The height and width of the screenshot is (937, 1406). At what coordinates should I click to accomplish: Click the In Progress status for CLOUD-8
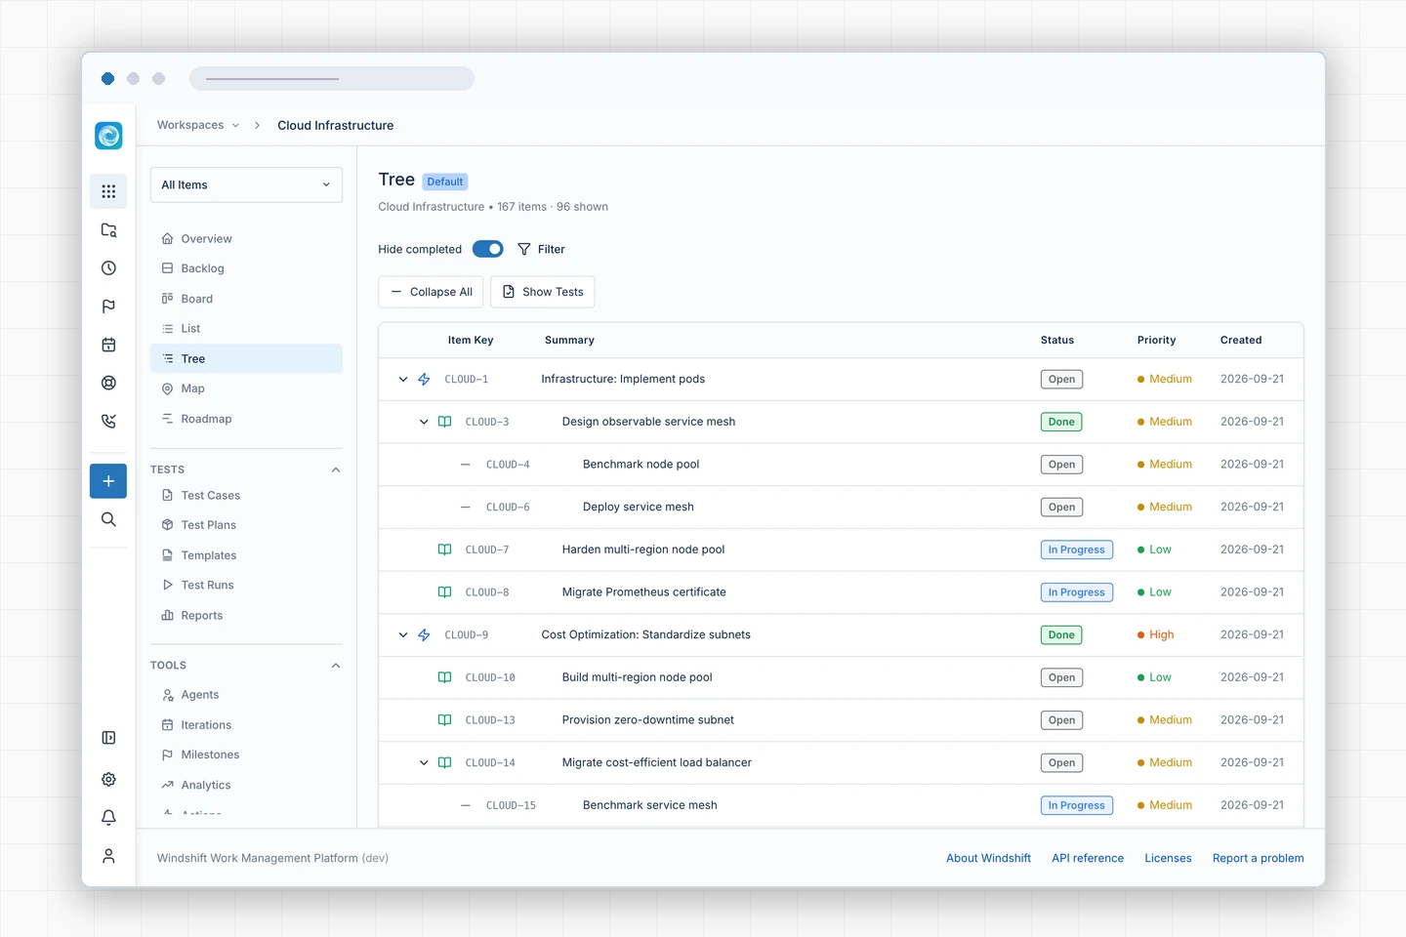coord(1076,592)
